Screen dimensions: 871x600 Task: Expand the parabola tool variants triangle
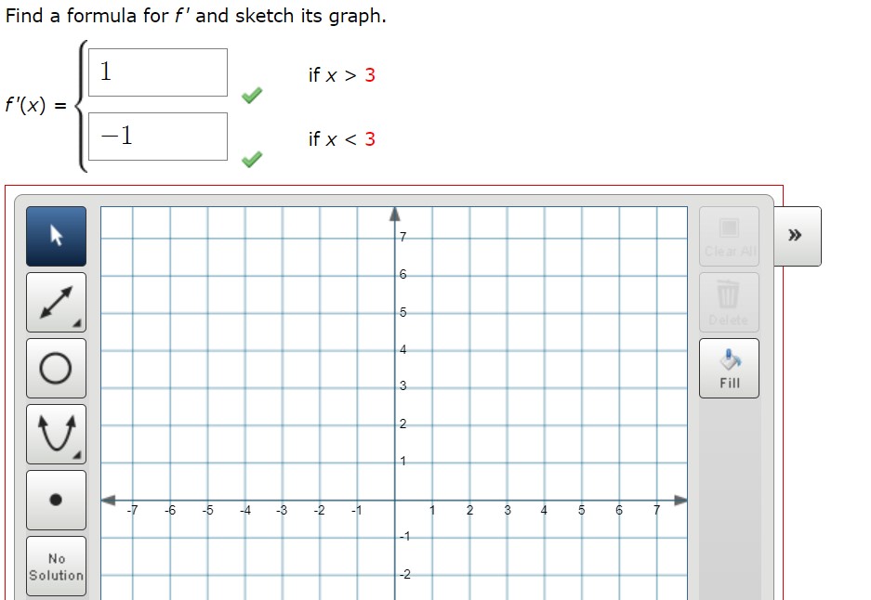[x=78, y=453]
